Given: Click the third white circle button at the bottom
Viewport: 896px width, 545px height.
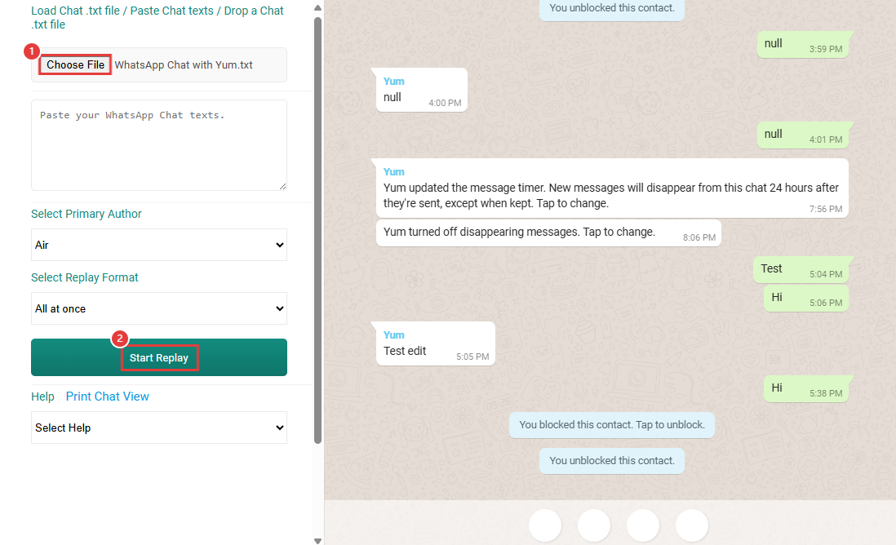Looking at the screenshot, I should click(642, 525).
